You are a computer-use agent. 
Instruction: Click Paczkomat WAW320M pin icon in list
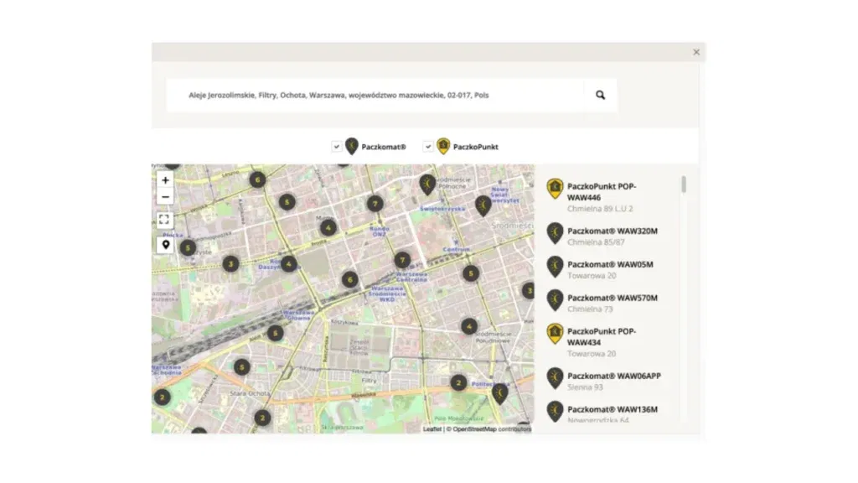click(555, 233)
